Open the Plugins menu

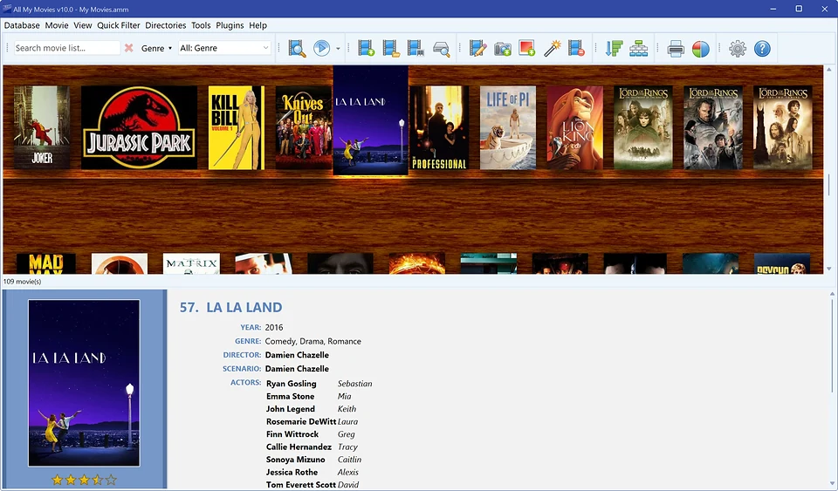point(230,25)
